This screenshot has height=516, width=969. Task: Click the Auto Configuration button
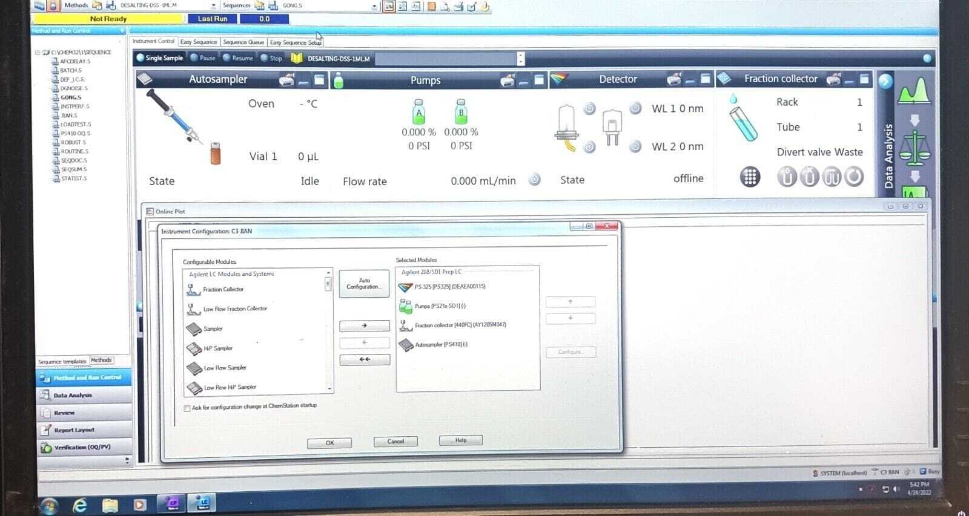coord(364,284)
